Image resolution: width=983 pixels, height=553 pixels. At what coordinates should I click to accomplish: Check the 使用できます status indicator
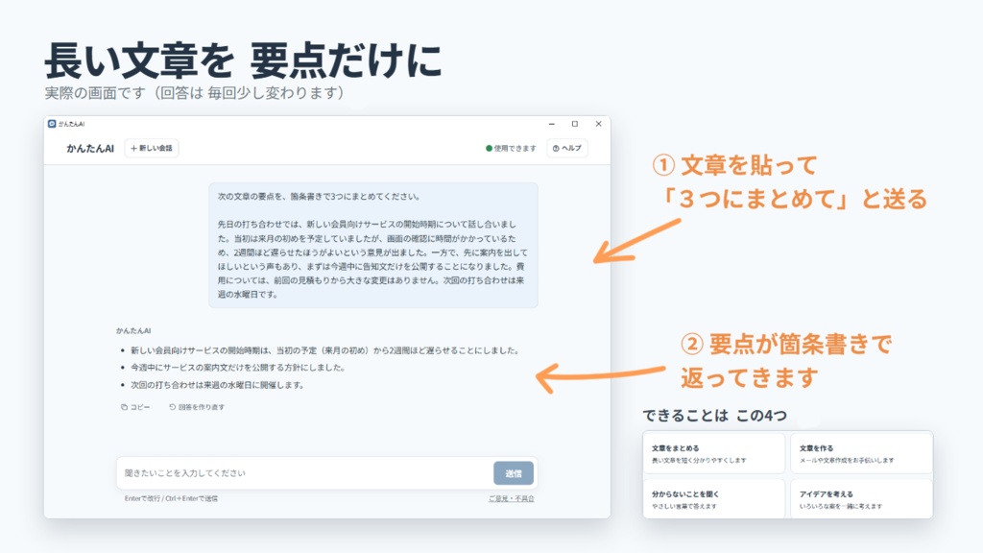[x=511, y=149]
